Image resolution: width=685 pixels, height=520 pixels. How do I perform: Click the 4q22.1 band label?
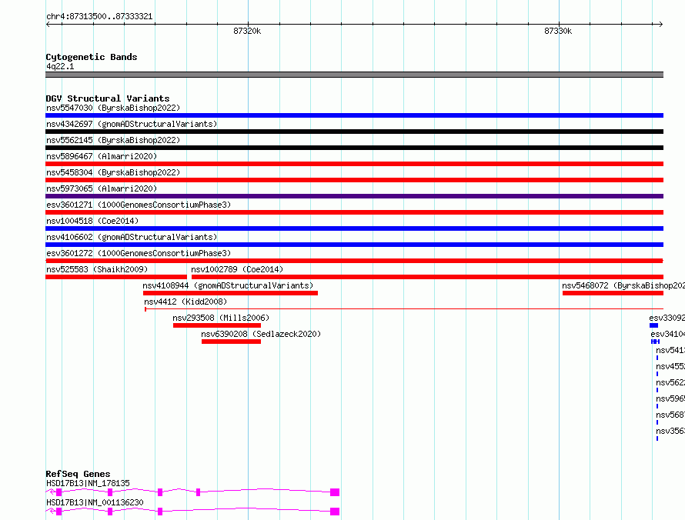click(60, 66)
